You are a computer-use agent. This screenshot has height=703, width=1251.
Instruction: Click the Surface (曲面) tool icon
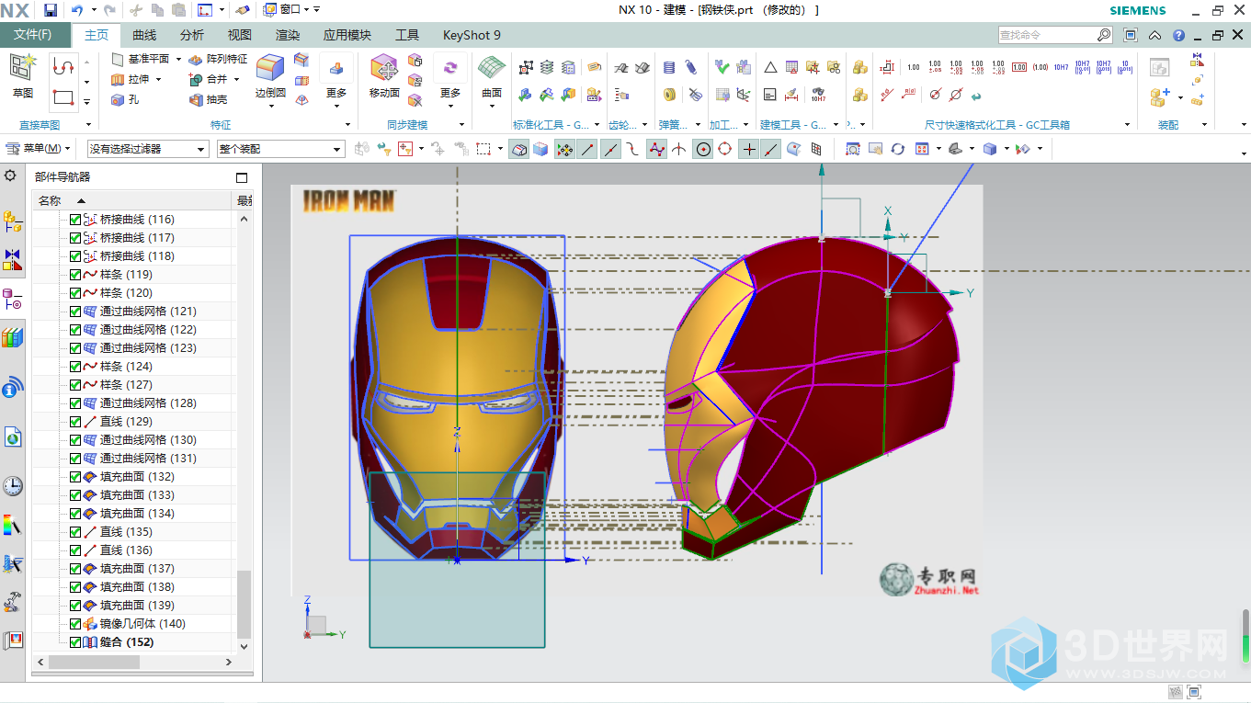pyautogui.click(x=492, y=69)
